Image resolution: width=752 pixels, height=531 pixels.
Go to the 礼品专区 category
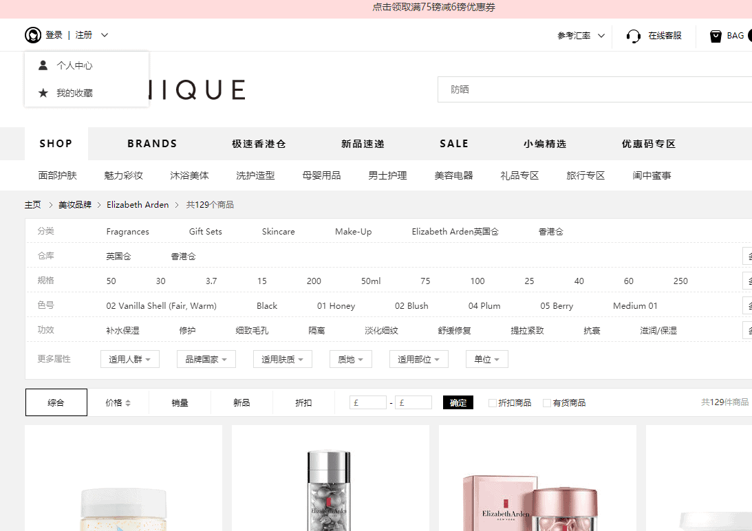click(x=519, y=175)
